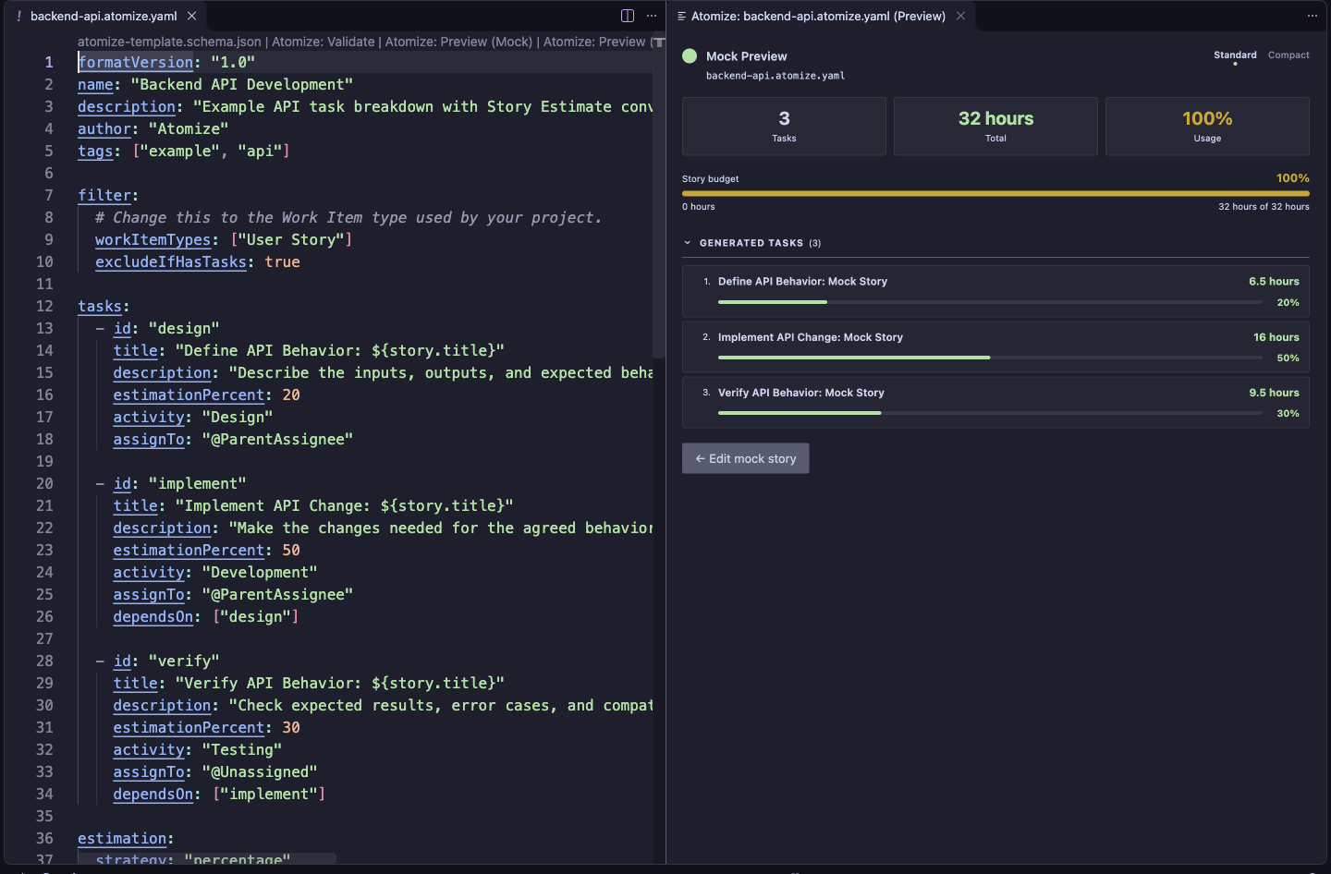Switch to Compact preview layout

point(1288,55)
